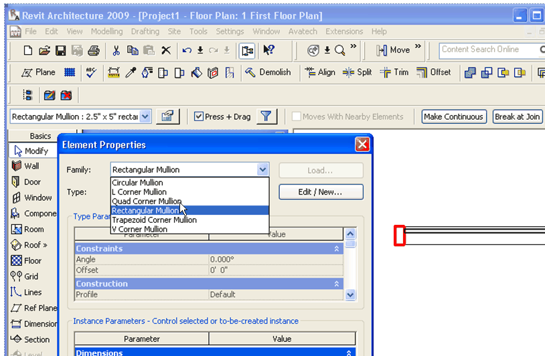
Task: Open the Drafting menu
Action: [145, 31]
